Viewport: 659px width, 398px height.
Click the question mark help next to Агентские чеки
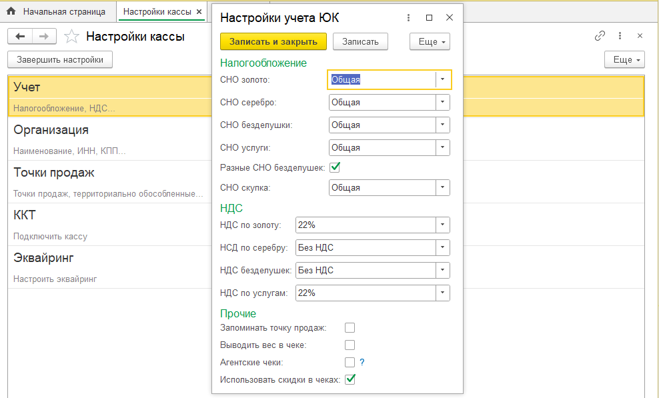click(x=362, y=363)
